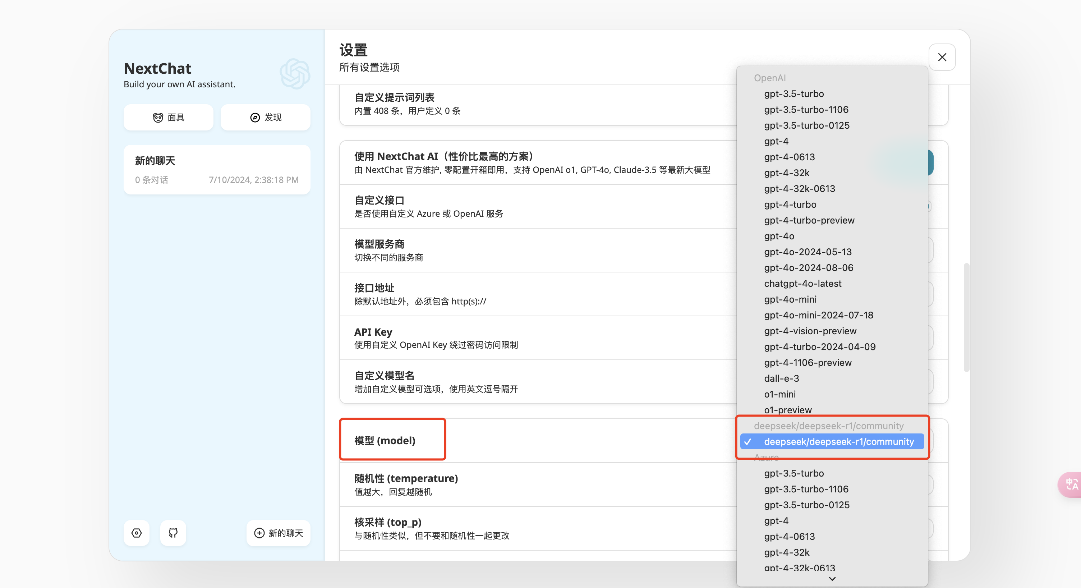
Task: Select gpt-3.5-turbo under Azure group
Action: [x=832, y=473]
